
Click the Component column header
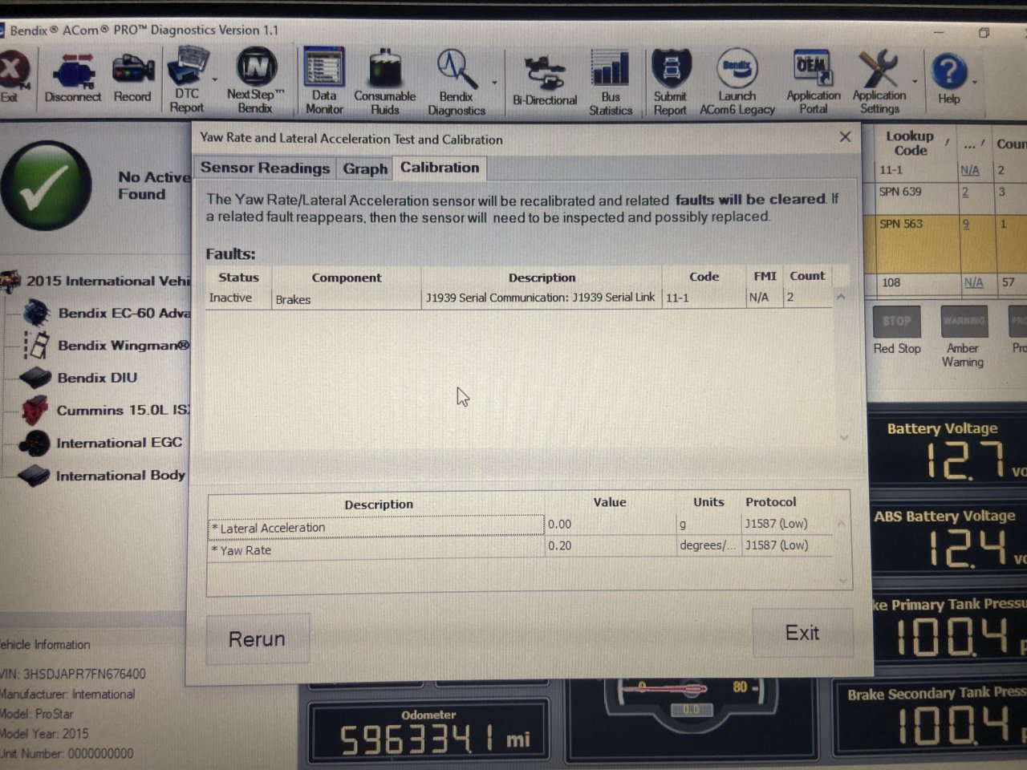tap(347, 278)
